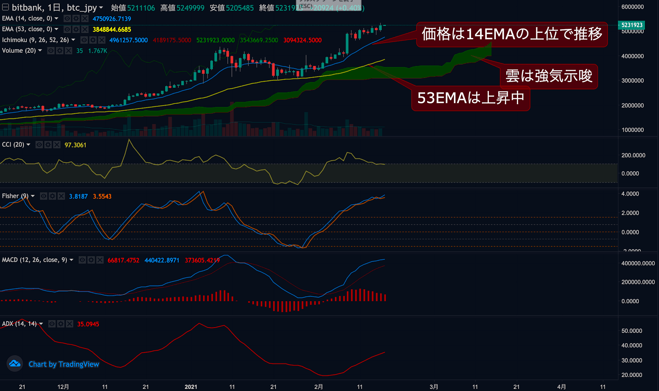Open the Fisher (9) indicator menu
Viewport: 659px width, 391px height.
pos(33,196)
